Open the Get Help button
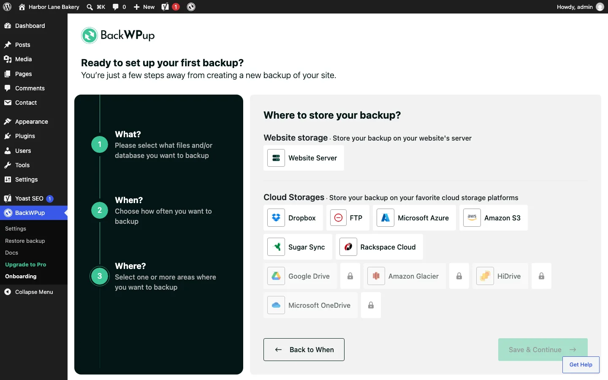This screenshot has width=608, height=380. (x=581, y=365)
